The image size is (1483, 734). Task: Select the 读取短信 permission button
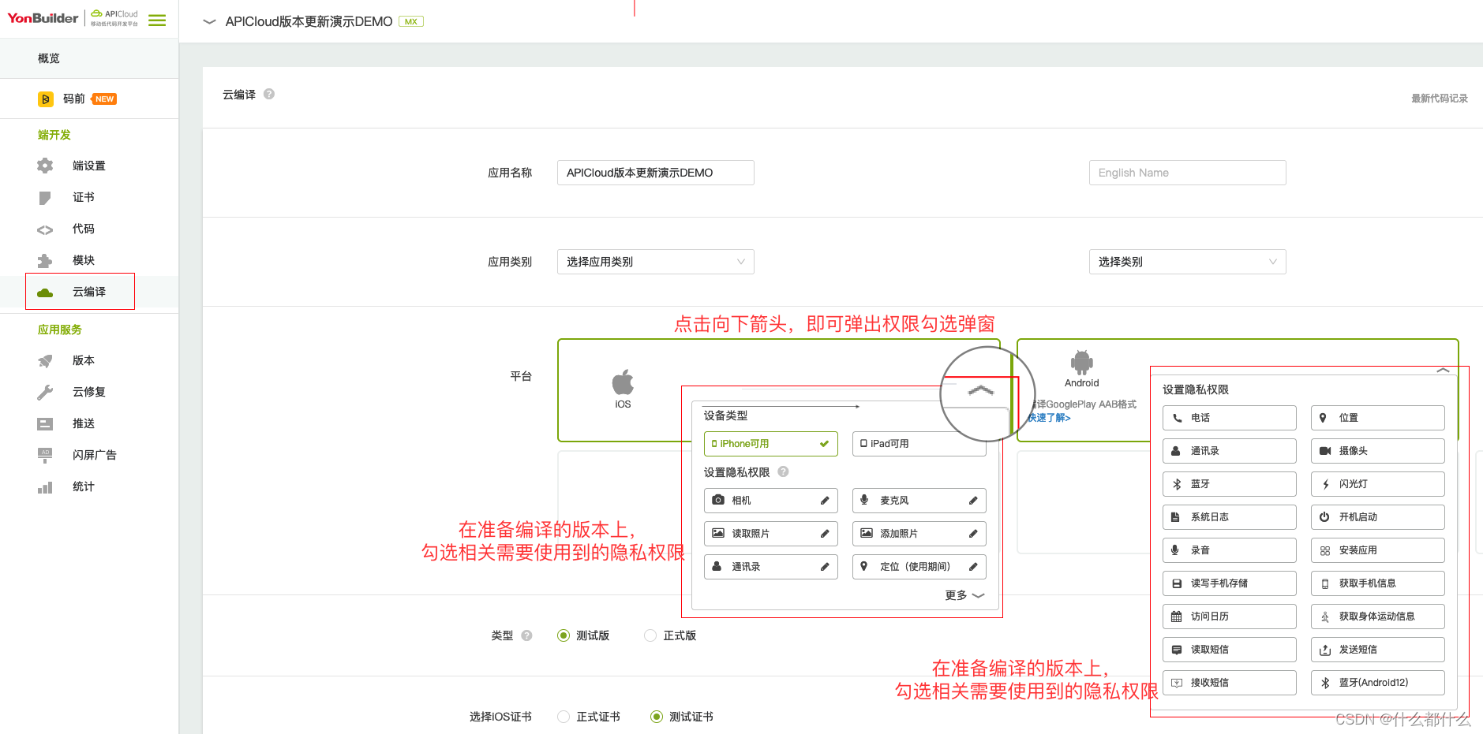1229,650
